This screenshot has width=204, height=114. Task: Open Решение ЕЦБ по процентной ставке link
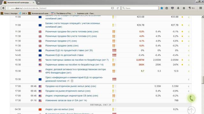(x=69, y=50)
